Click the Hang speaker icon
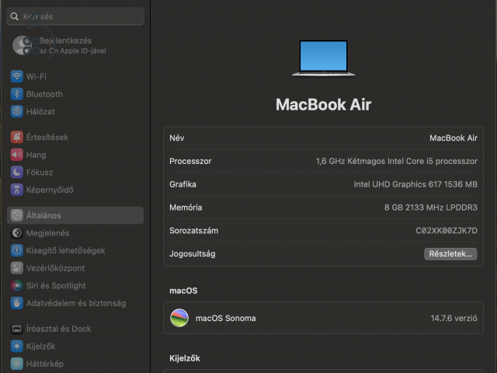 17,155
